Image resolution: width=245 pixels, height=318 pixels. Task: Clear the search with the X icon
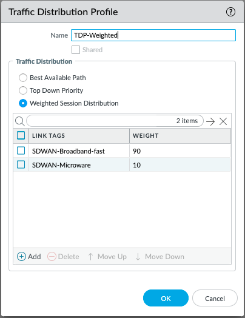click(x=223, y=121)
